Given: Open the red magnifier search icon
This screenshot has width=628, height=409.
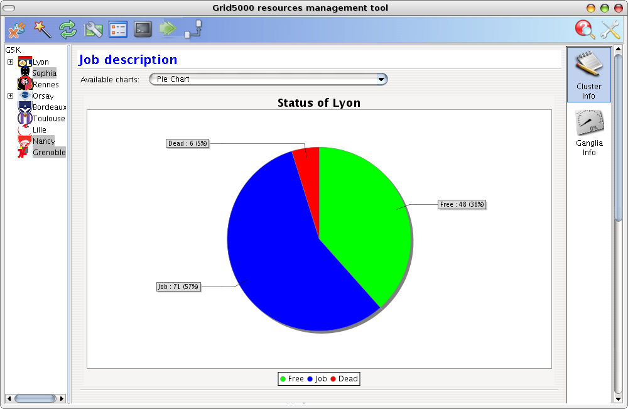Looking at the screenshot, I should coord(585,30).
